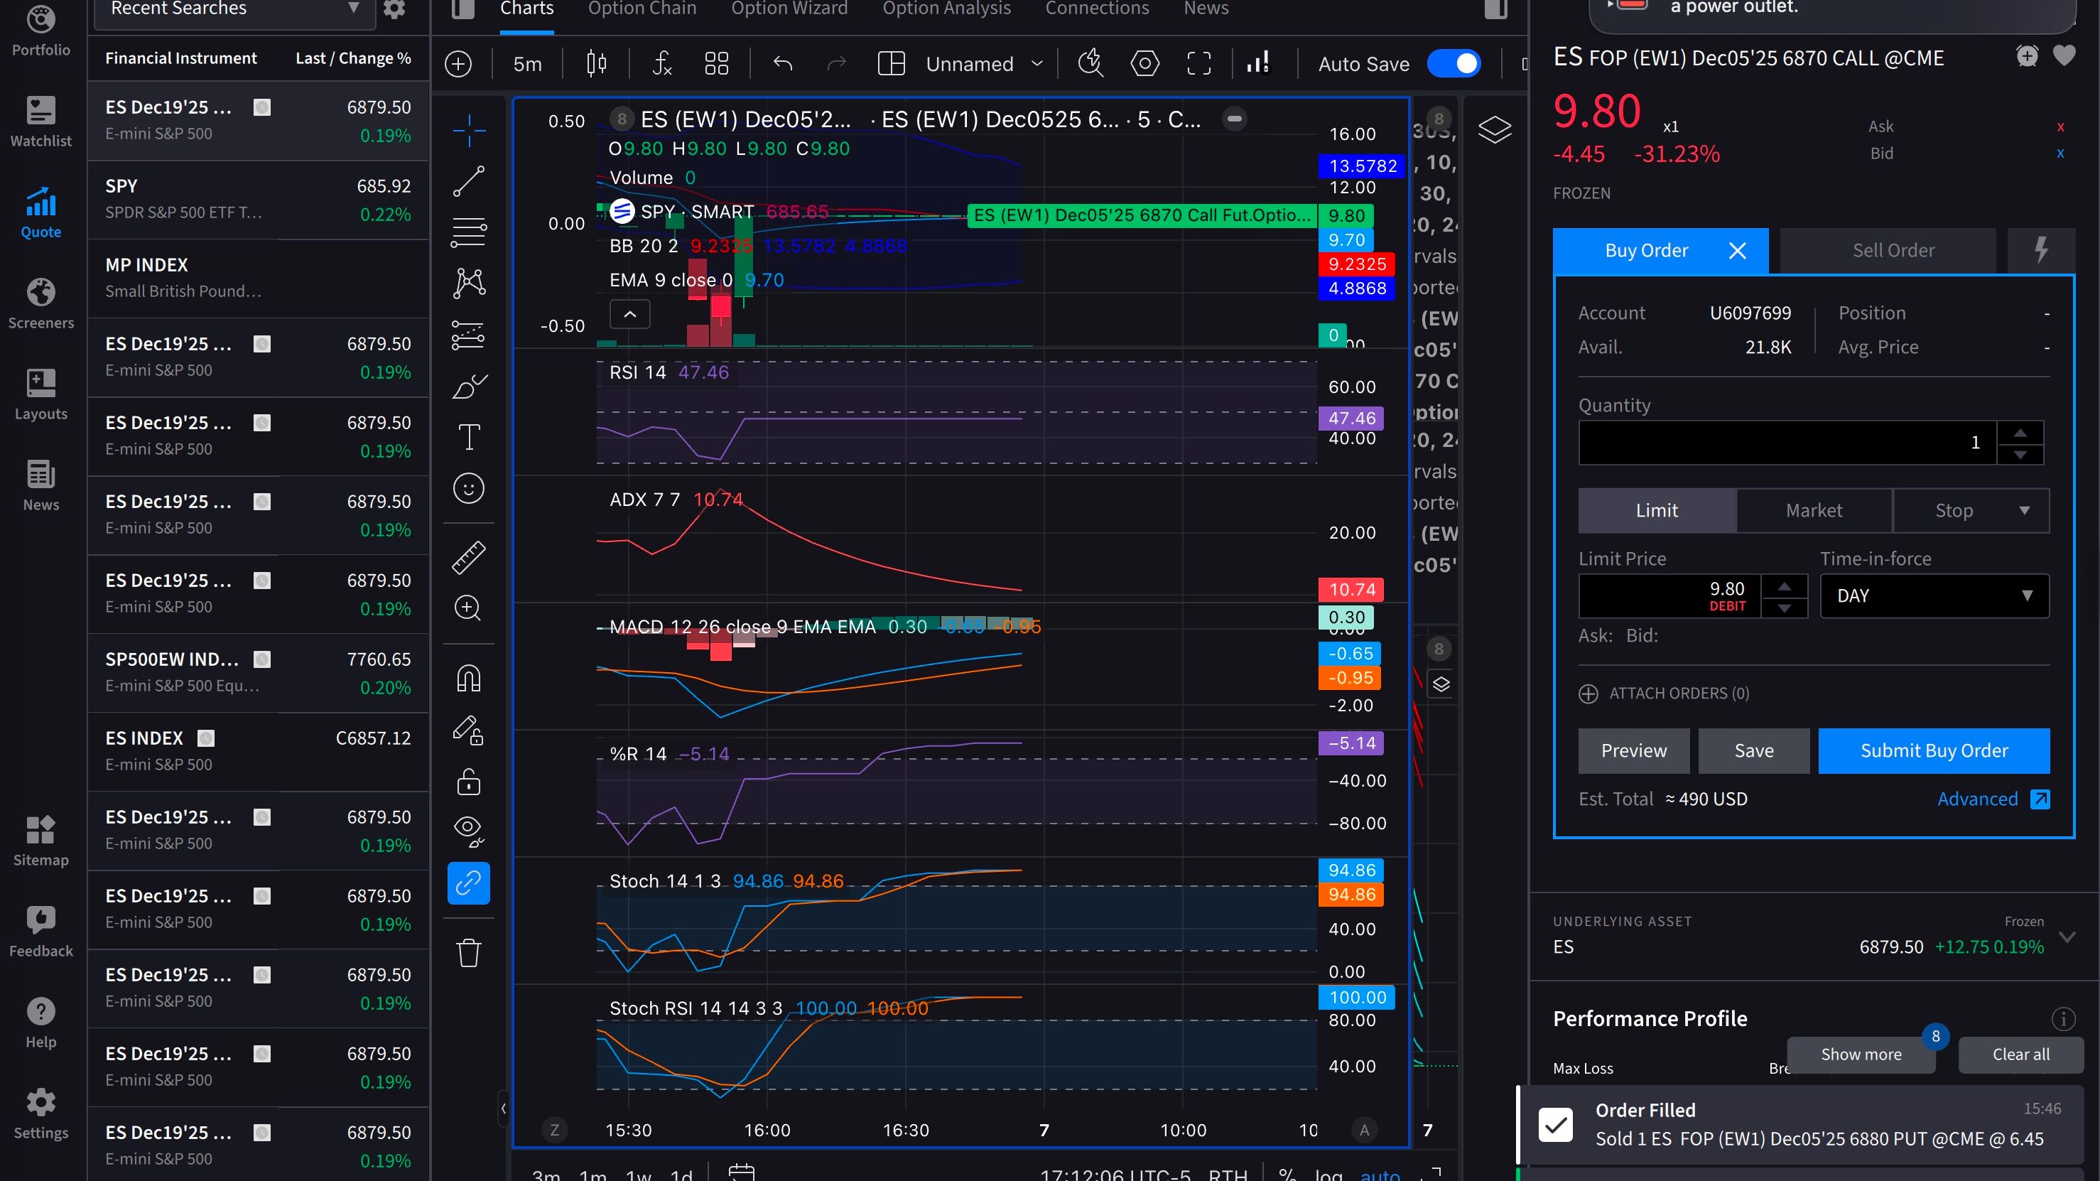
Task: Open the emoji/icons drawing tool
Action: [x=469, y=489]
